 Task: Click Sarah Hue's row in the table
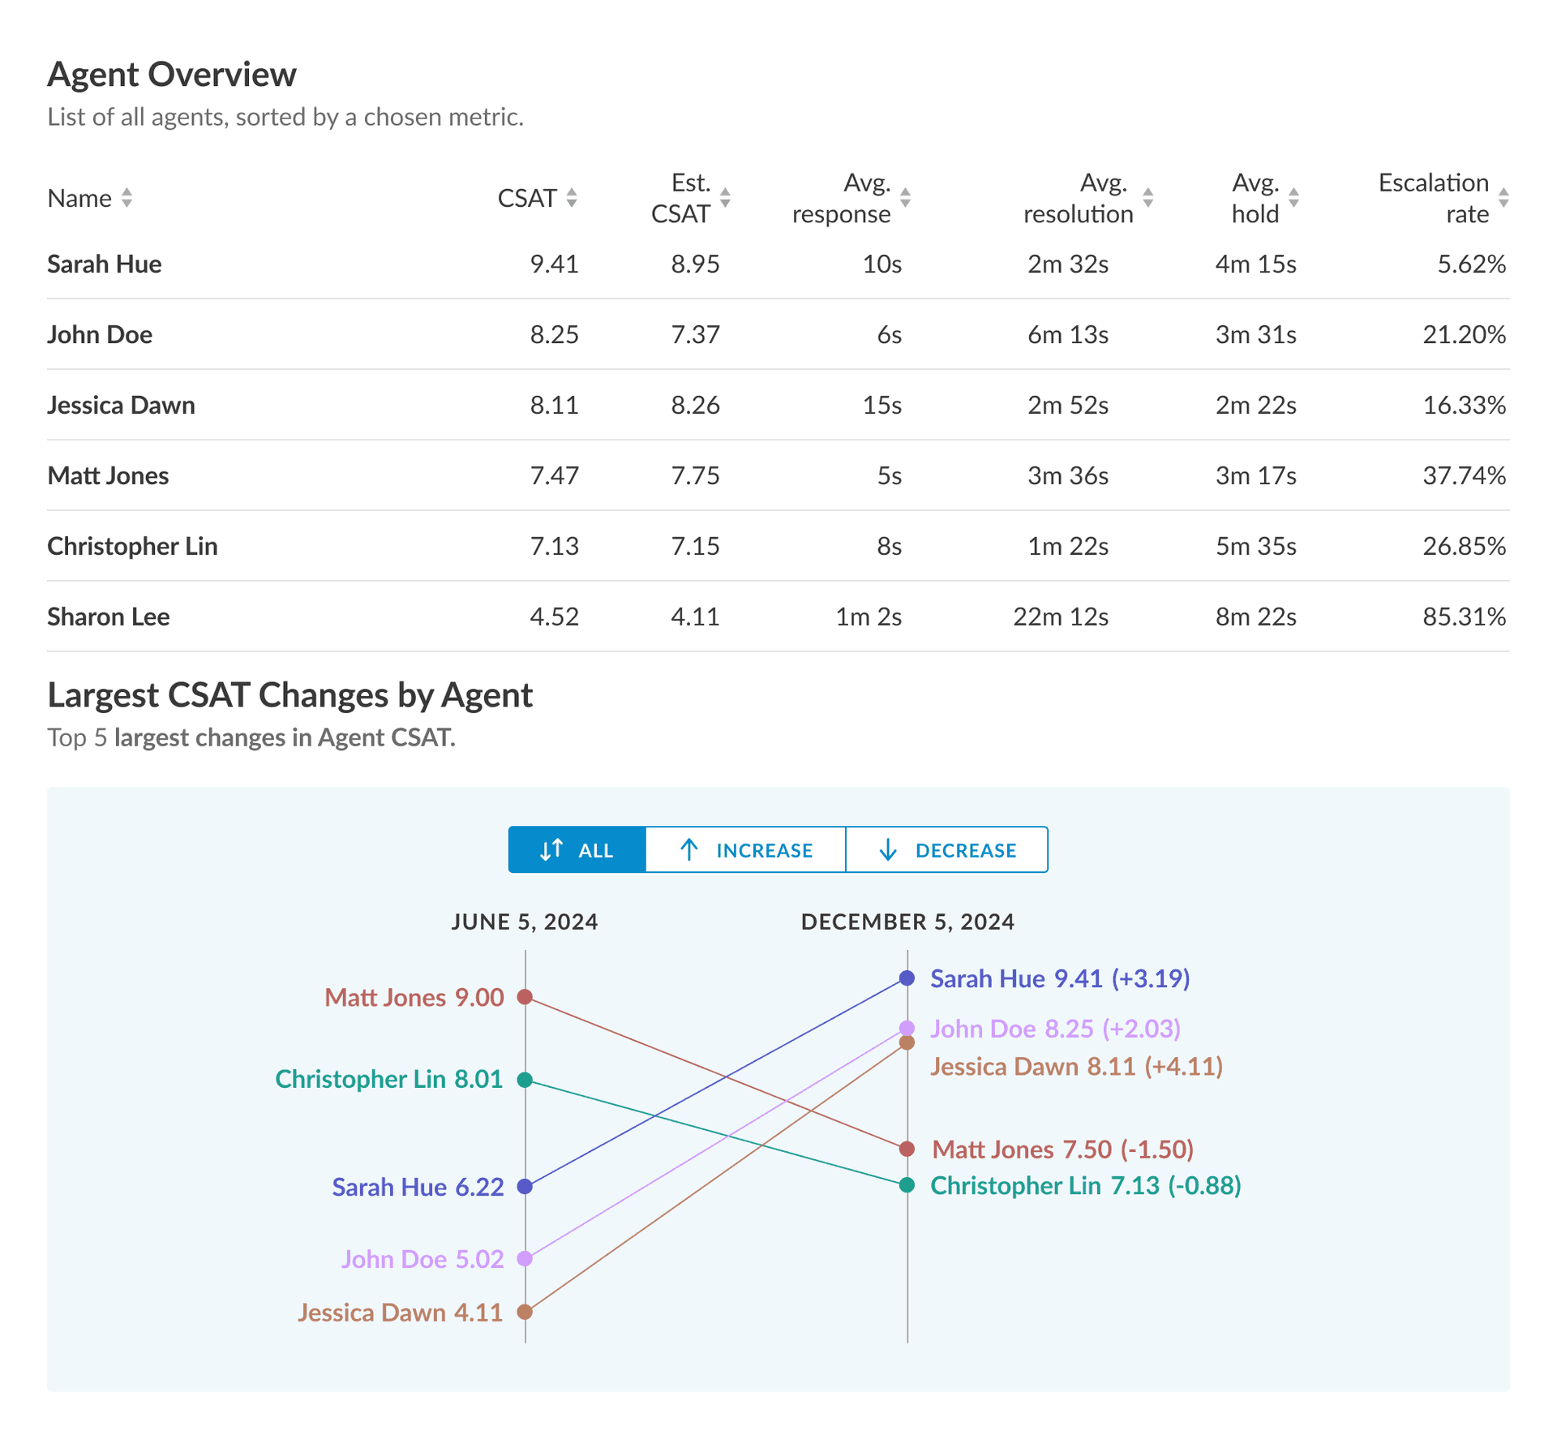click(104, 264)
